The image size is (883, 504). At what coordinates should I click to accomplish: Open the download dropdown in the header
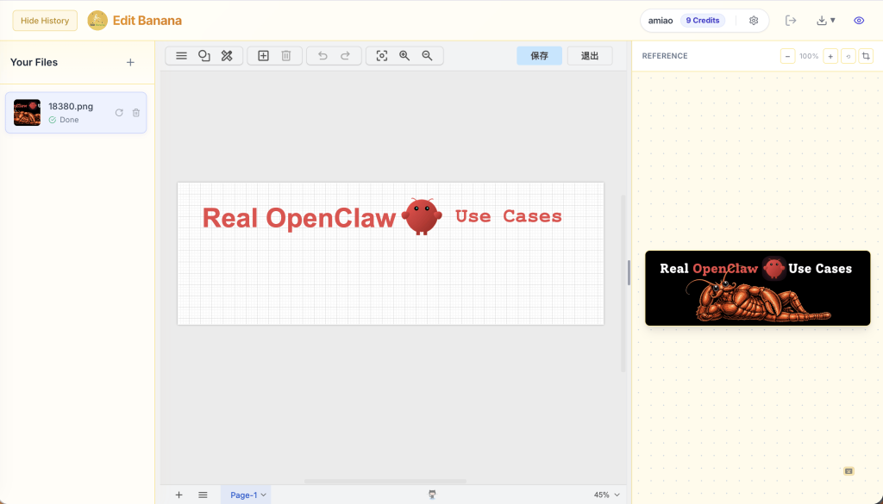[x=826, y=21]
